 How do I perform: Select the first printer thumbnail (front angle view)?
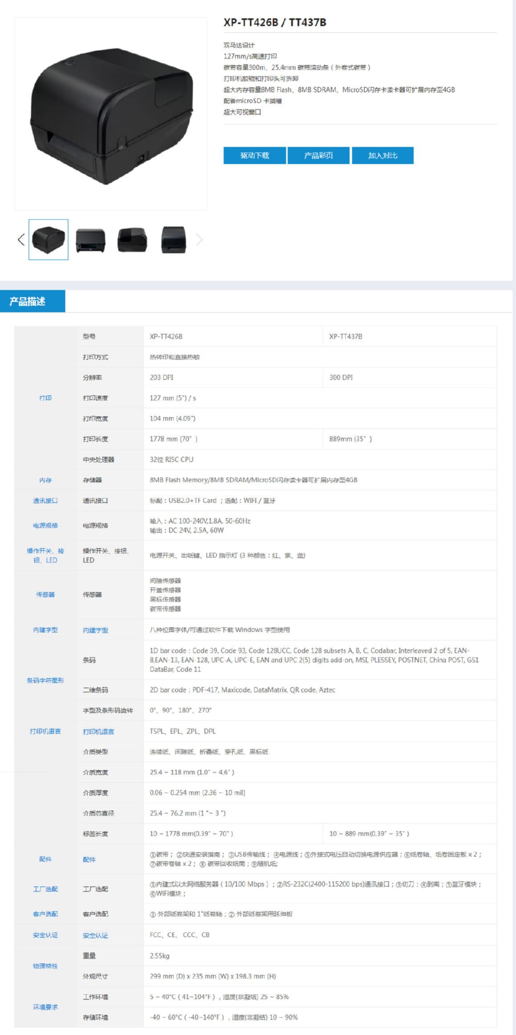point(49,240)
